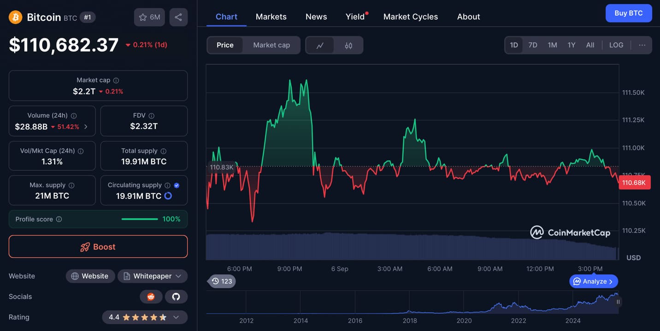Click the #1 rank badge
The width and height of the screenshot is (660, 331).
click(x=88, y=17)
